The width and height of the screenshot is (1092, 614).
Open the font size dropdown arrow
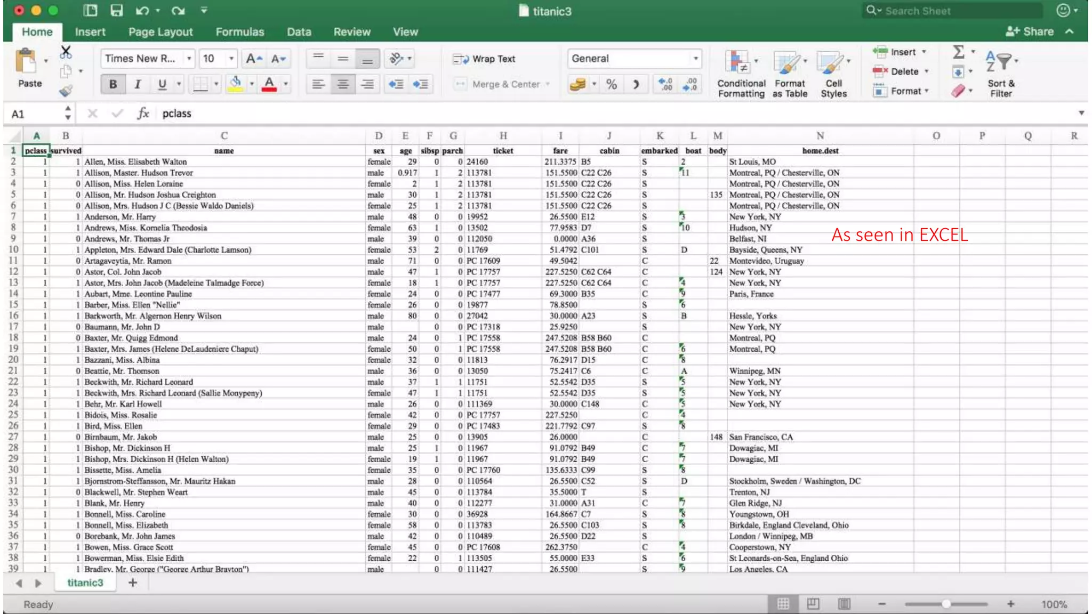(231, 59)
